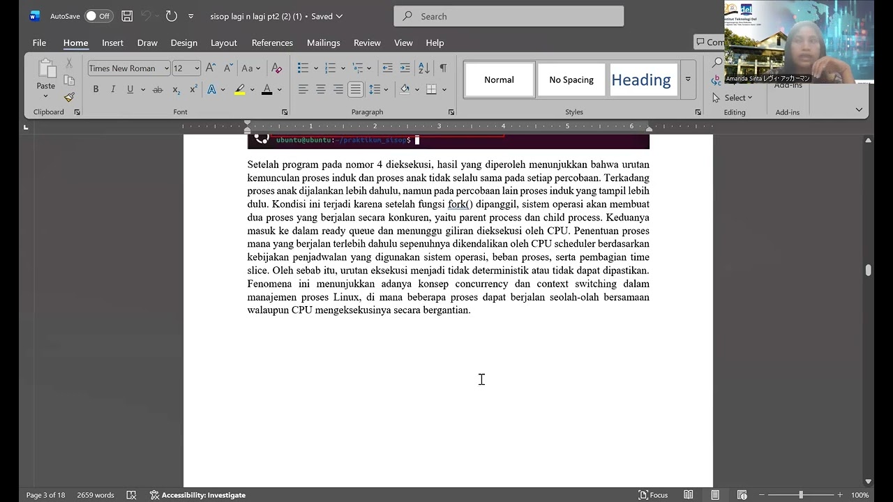
Task: Open the Numbering list dropdown arrow
Action: pyautogui.click(x=343, y=68)
